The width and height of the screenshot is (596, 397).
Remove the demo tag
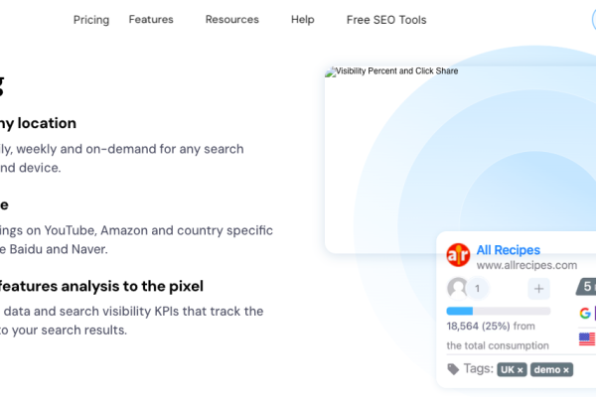(x=566, y=370)
